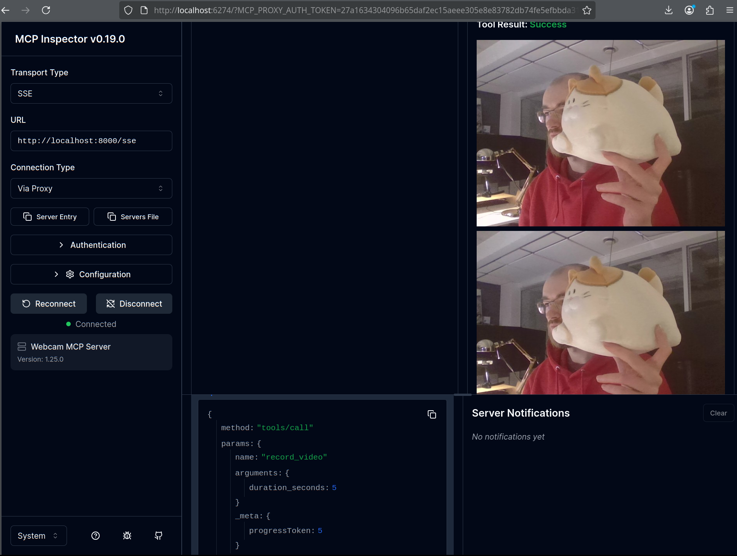Open the System theme selector
The height and width of the screenshot is (556, 737).
[x=38, y=535]
